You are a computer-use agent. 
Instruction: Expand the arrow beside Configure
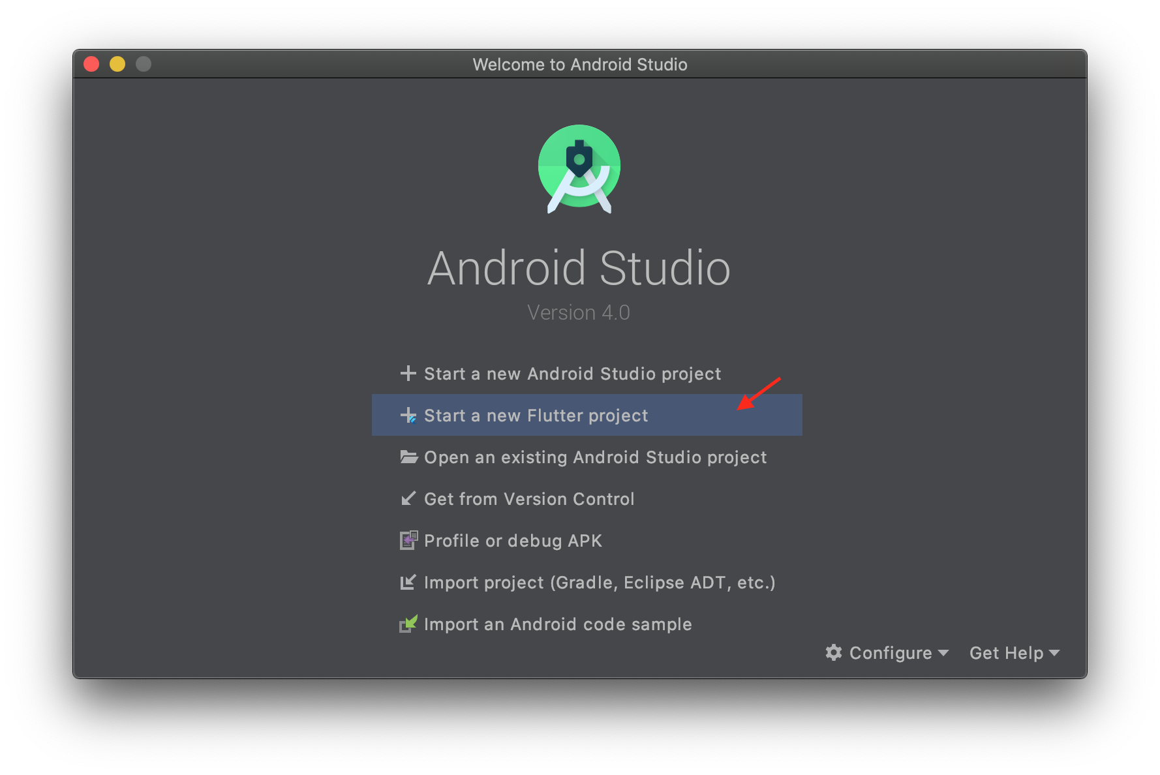943,653
